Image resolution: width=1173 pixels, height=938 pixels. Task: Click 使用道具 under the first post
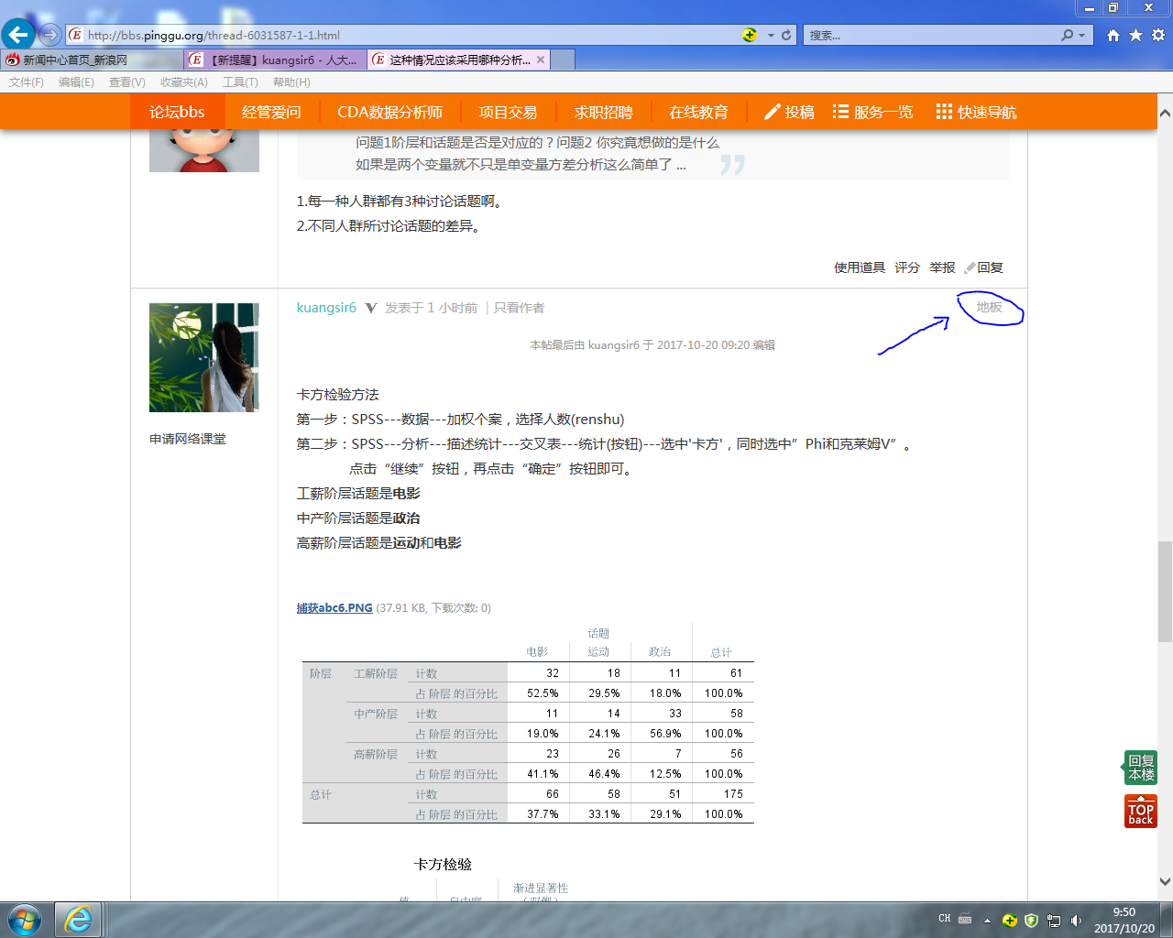860,267
